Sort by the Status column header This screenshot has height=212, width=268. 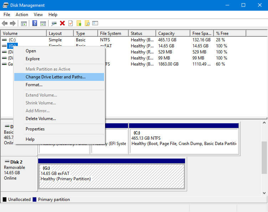pos(142,33)
